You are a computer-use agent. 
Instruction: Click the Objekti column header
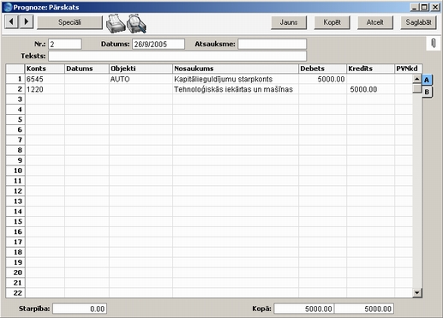pos(141,69)
